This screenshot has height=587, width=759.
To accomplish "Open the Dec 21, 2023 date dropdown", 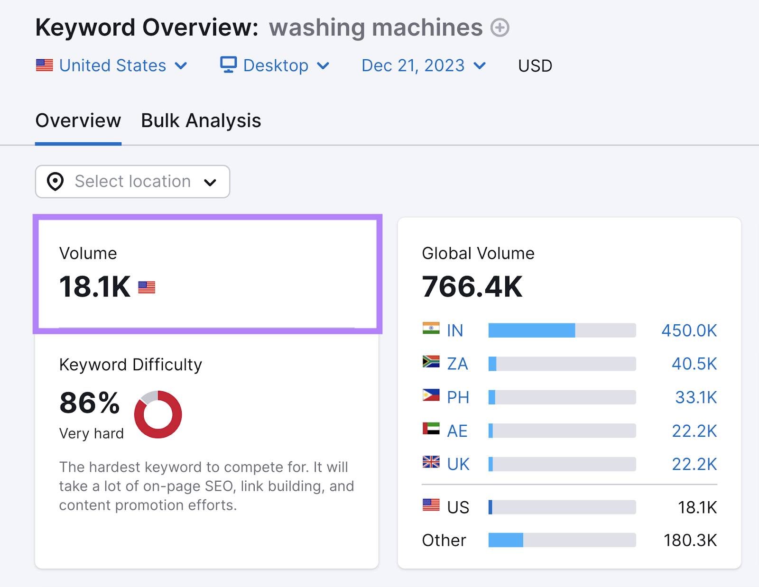I will click(480, 65).
